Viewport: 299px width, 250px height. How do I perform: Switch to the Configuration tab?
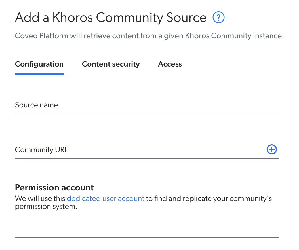point(39,64)
